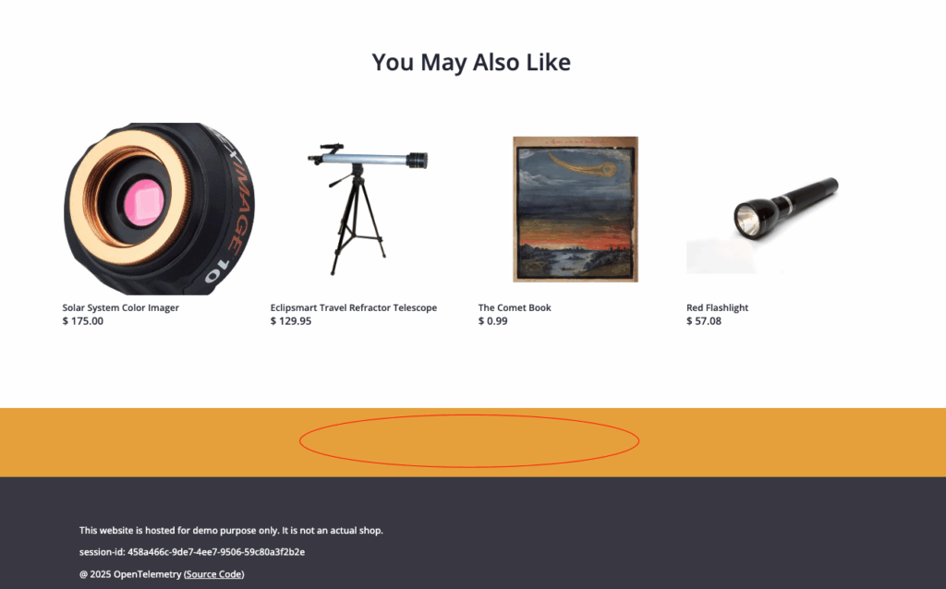Viewport: 946px width, 589px height.
Task: Click the $ 57.08 flashlight price
Action: pos(703,320)
